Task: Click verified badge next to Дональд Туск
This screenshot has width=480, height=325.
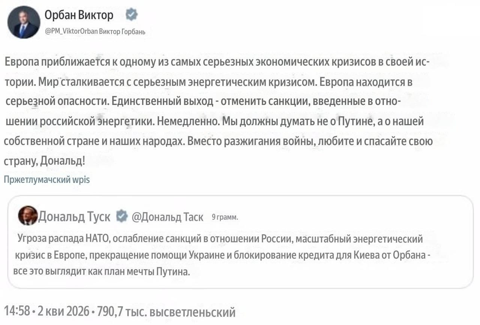Action: pyautogui.click(x=121, y=216)
